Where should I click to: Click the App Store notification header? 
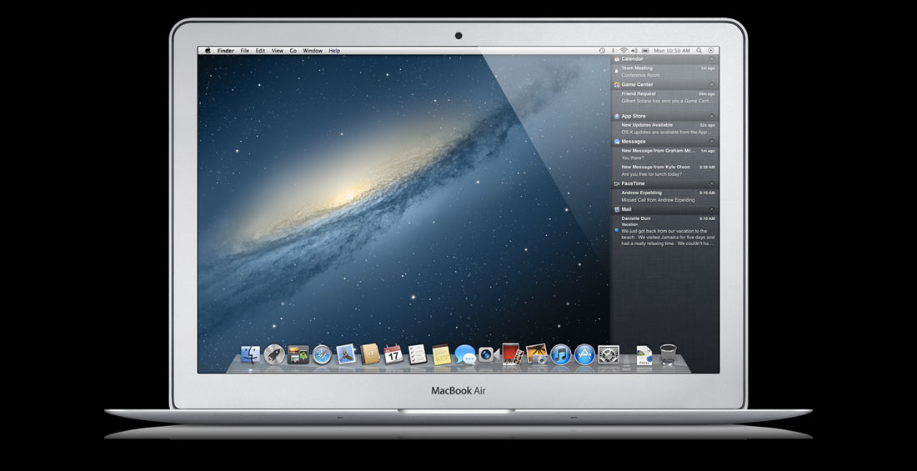(665, 117)
